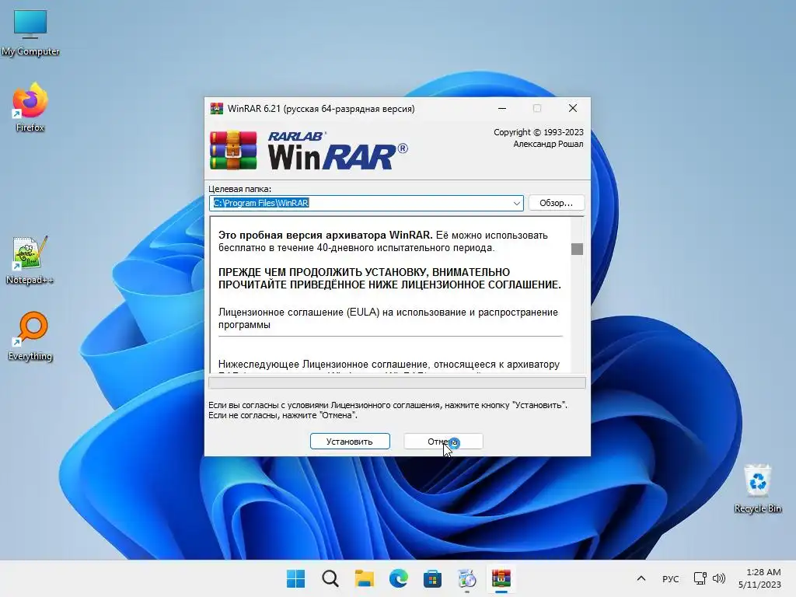Image resolution: width=796 pixels, height=597 pixels.
Task: Click the Установить install button
Action: [350, 442]
